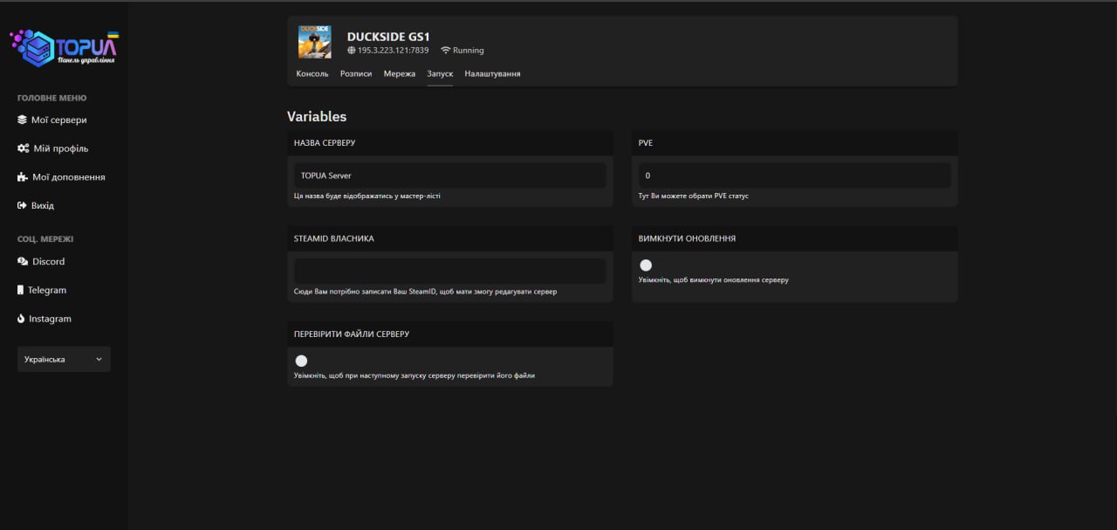
Task: Click the Назва серверу input field
Action: point(449,176)
